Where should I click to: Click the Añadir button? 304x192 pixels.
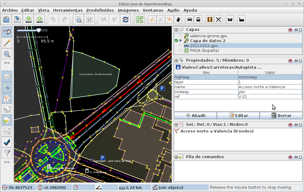pos(196,115)
